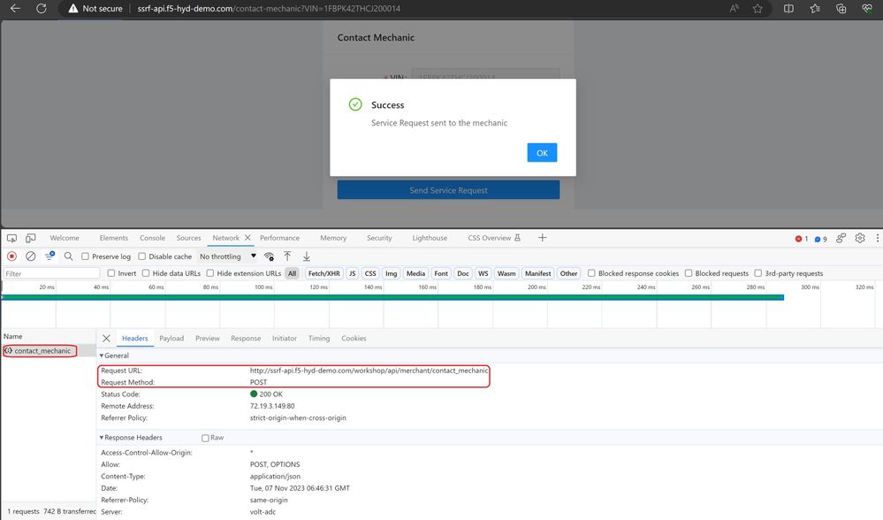Viewport: 883px width, 520px height.
Task: Click the network Filter text field
Action: pos(51,273)
